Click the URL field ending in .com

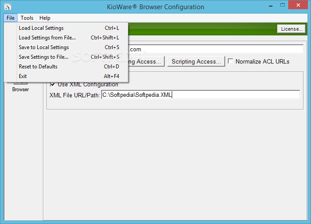pos(216,49)
